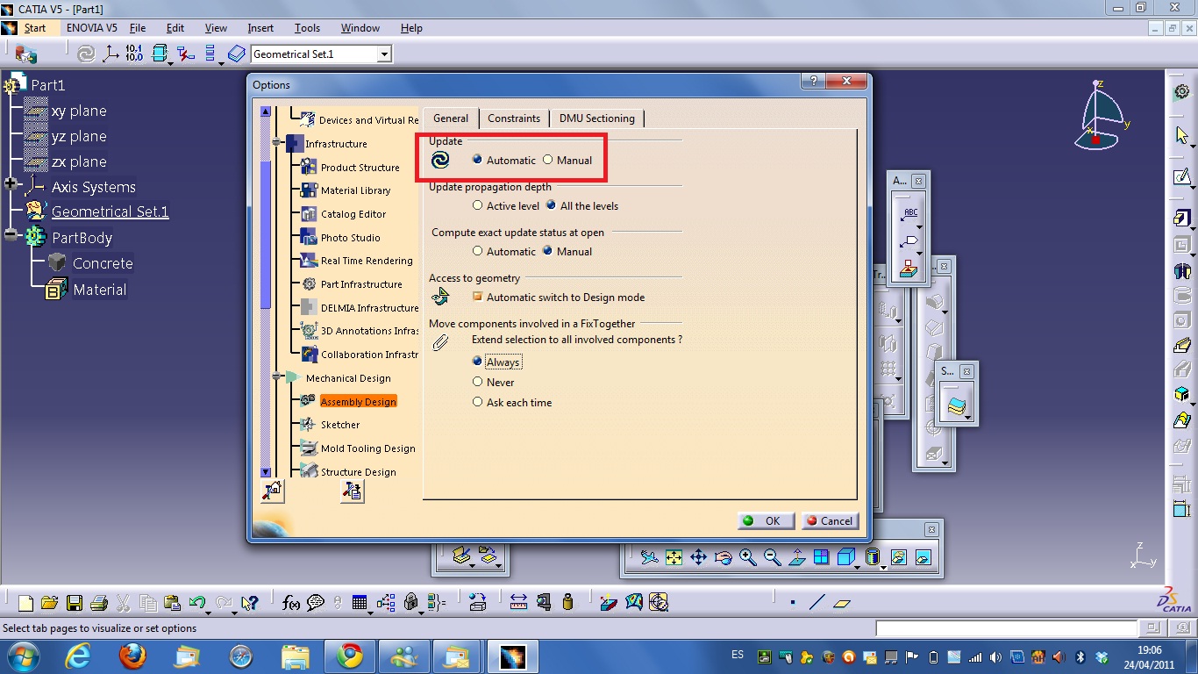1198x674 pixels.
Task: Select Product Structure in Options tree
Action: pyautogui.click(x=360, y=167)
